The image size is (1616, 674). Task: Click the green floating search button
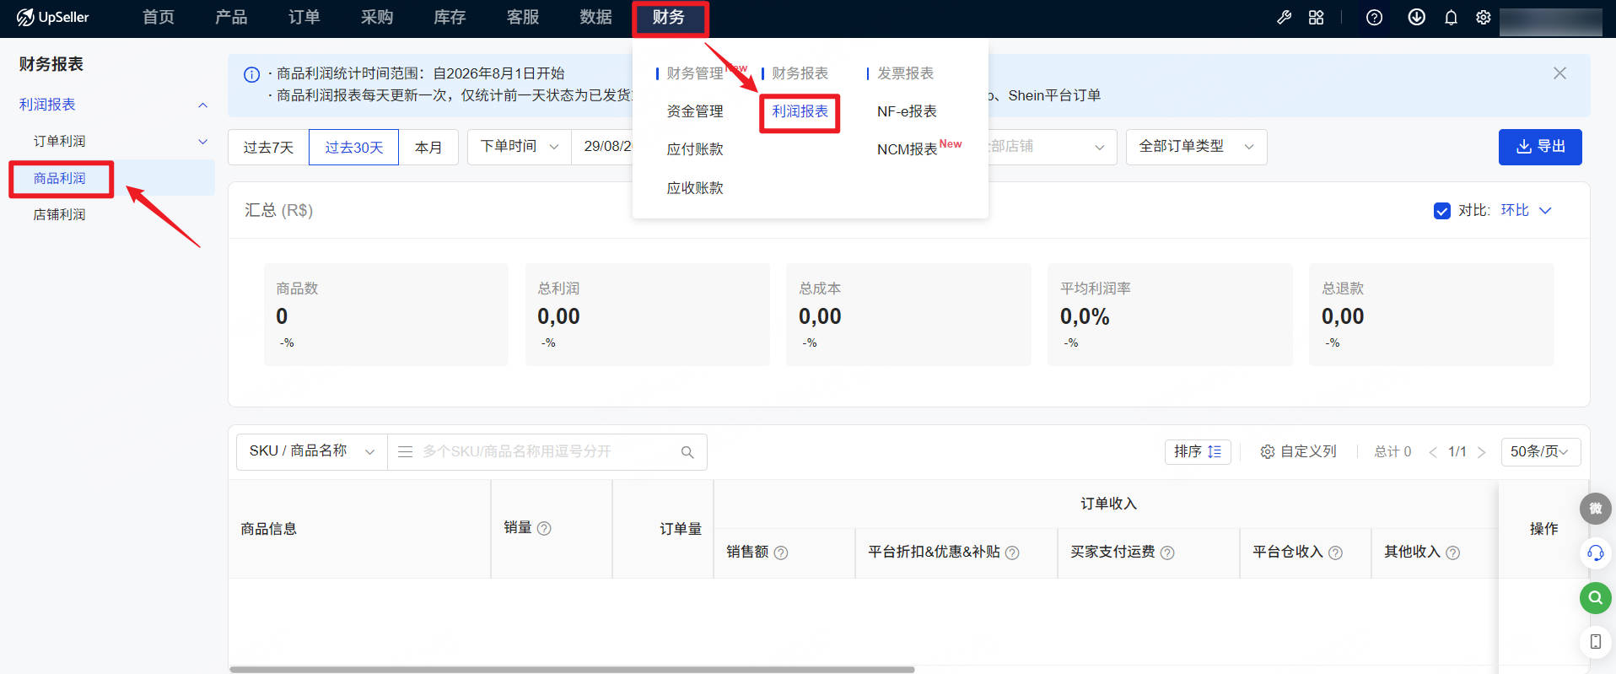pos(1596,598)
